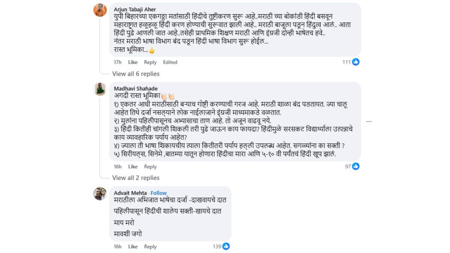
Task: Open Madhavi Shahade's profile picture
Action: [x=99, y=89]
